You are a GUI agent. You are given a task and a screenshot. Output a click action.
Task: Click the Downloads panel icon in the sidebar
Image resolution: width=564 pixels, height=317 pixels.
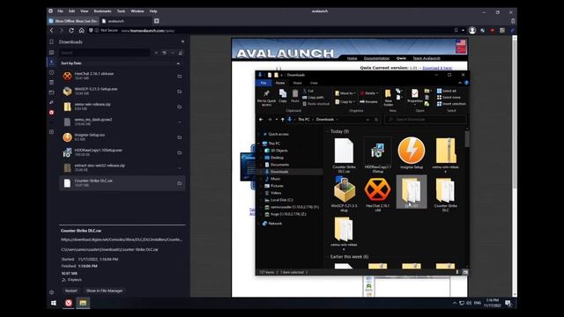pos(51,63)
